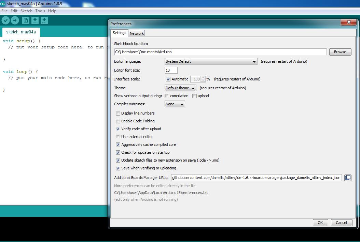Click the Upload arrow toolbar icon
Image resolution: width=360 pixels, height=242 pixels.
tap(15, 20)
